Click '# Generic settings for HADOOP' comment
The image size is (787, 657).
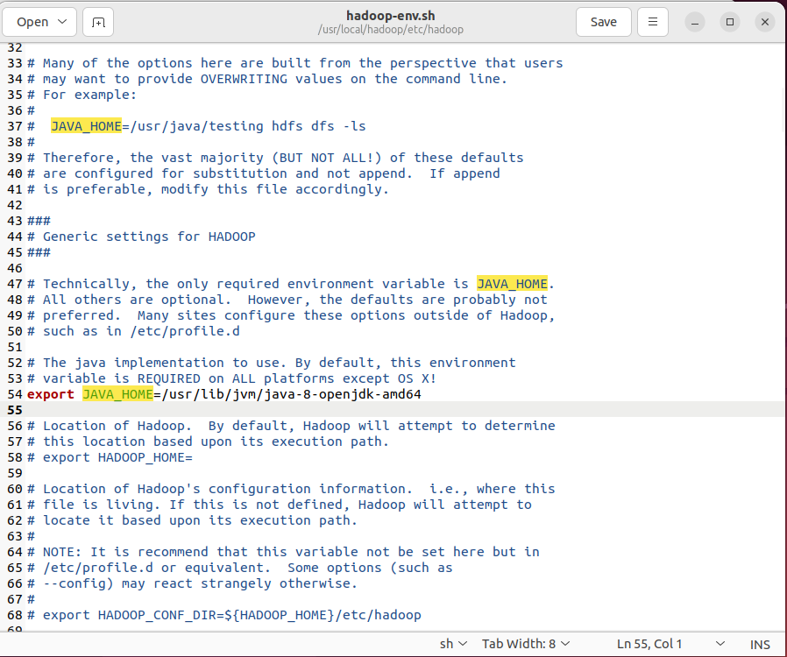point(142,237)
